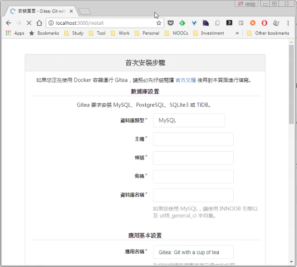Viewport: 297px width, 267px height.
Task: Expand the MySQL database type dropdown
Action: point(189,120)
